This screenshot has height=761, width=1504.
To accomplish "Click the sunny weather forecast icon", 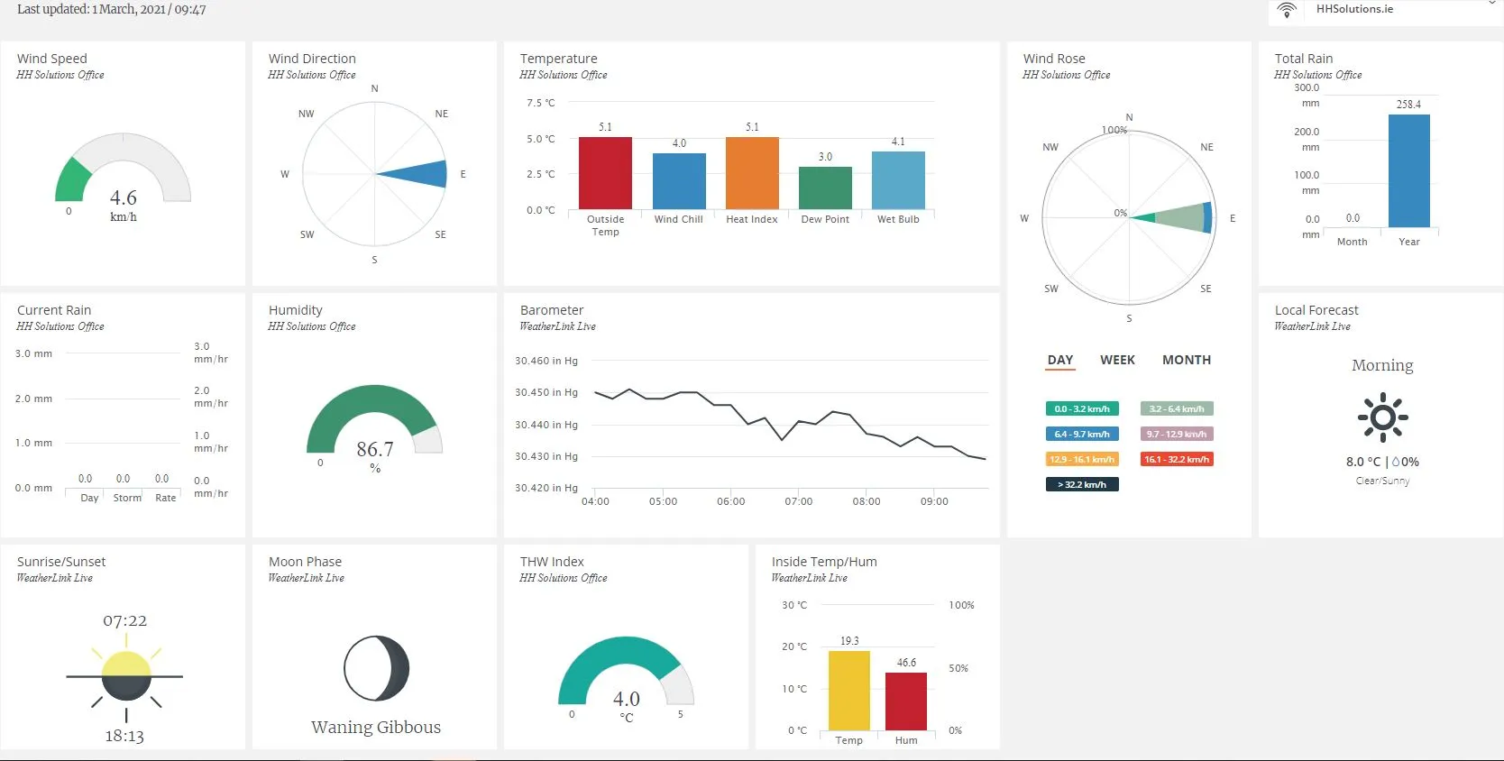I will pyautogui.click(x=1382, y=417).
